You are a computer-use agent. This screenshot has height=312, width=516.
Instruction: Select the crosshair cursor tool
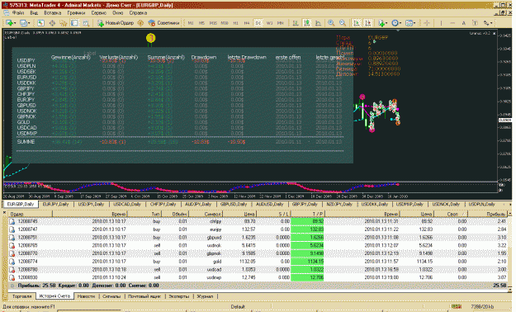(x=427, y=23)
